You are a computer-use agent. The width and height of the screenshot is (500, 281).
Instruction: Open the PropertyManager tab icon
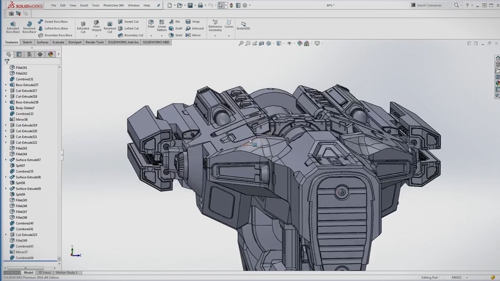coord(19,54)
